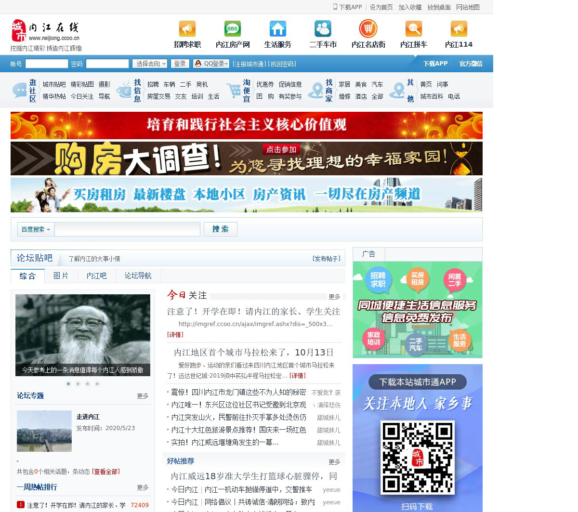Click the 搜索 search button
Screen dimensions: 578x512
pos(221,229)
